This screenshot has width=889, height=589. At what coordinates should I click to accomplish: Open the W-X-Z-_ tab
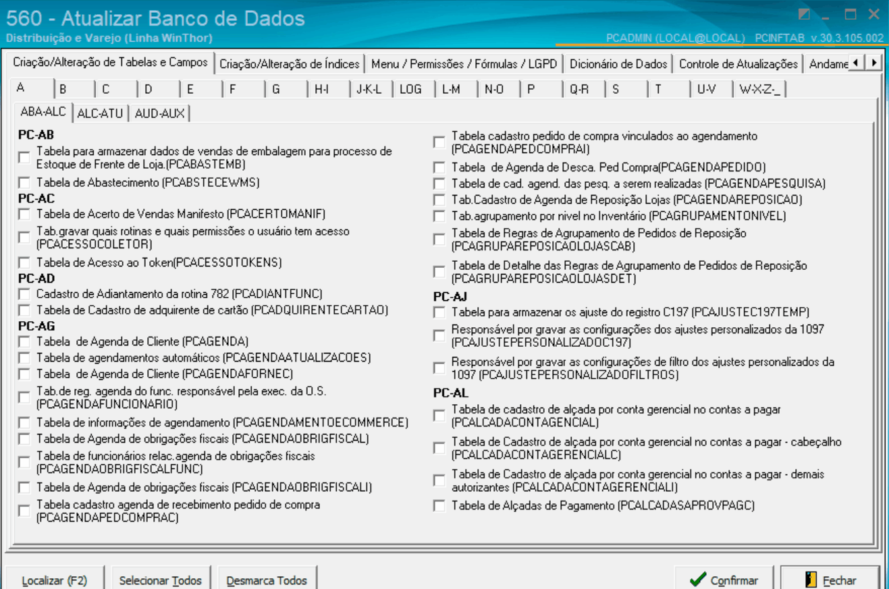click(761, 89)
